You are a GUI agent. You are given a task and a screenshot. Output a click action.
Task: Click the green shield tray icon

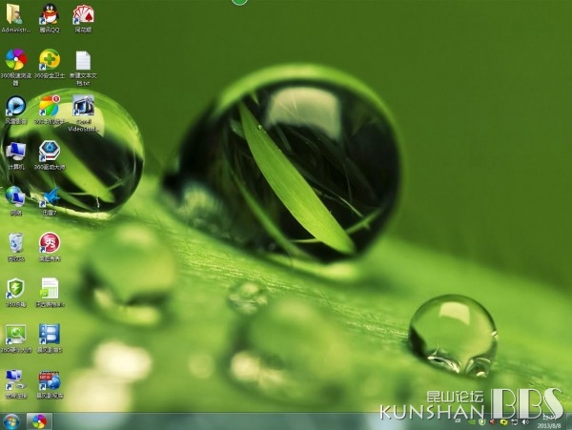pos(481,422)
